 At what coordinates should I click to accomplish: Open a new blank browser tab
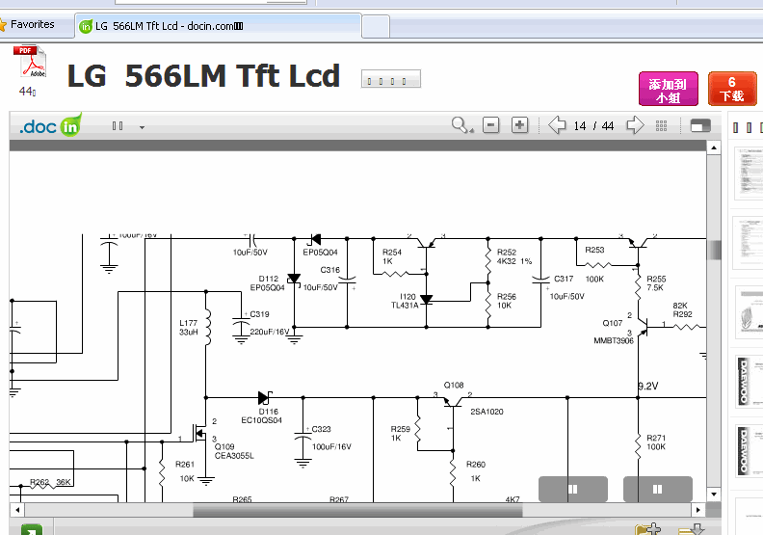point(376,26)
